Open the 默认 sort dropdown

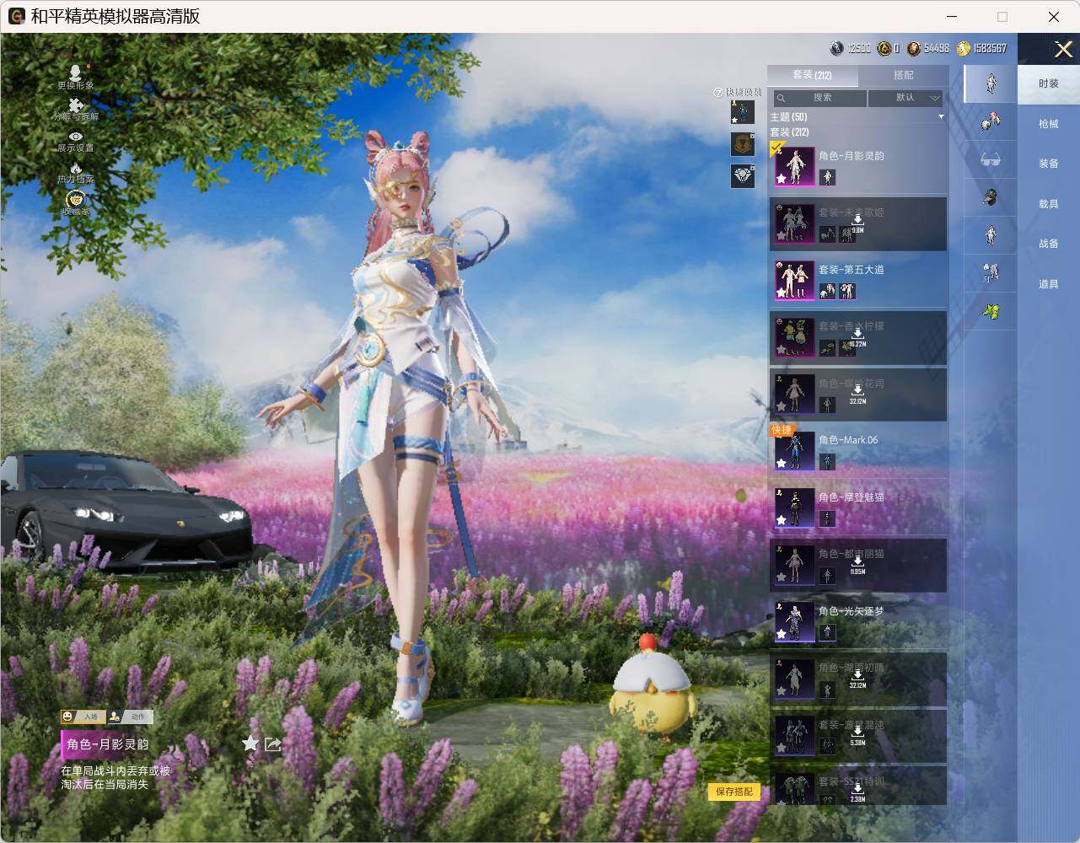click(907, 98)
